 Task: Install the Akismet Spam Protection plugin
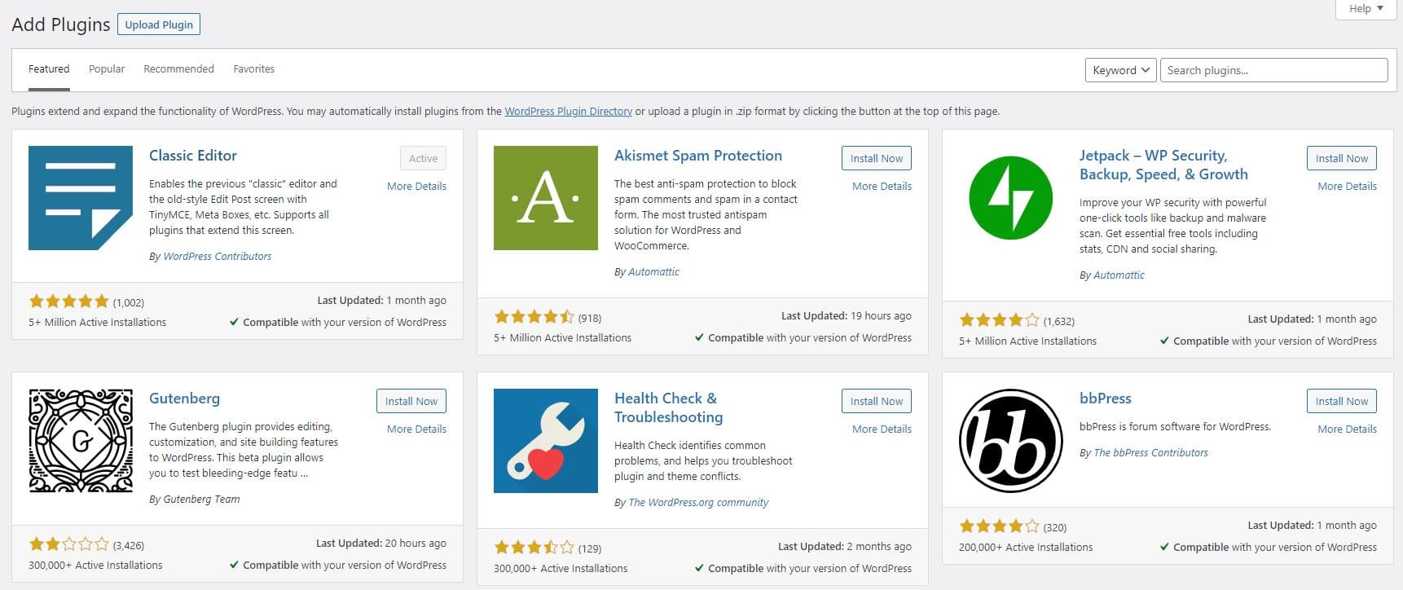(877, 158)
